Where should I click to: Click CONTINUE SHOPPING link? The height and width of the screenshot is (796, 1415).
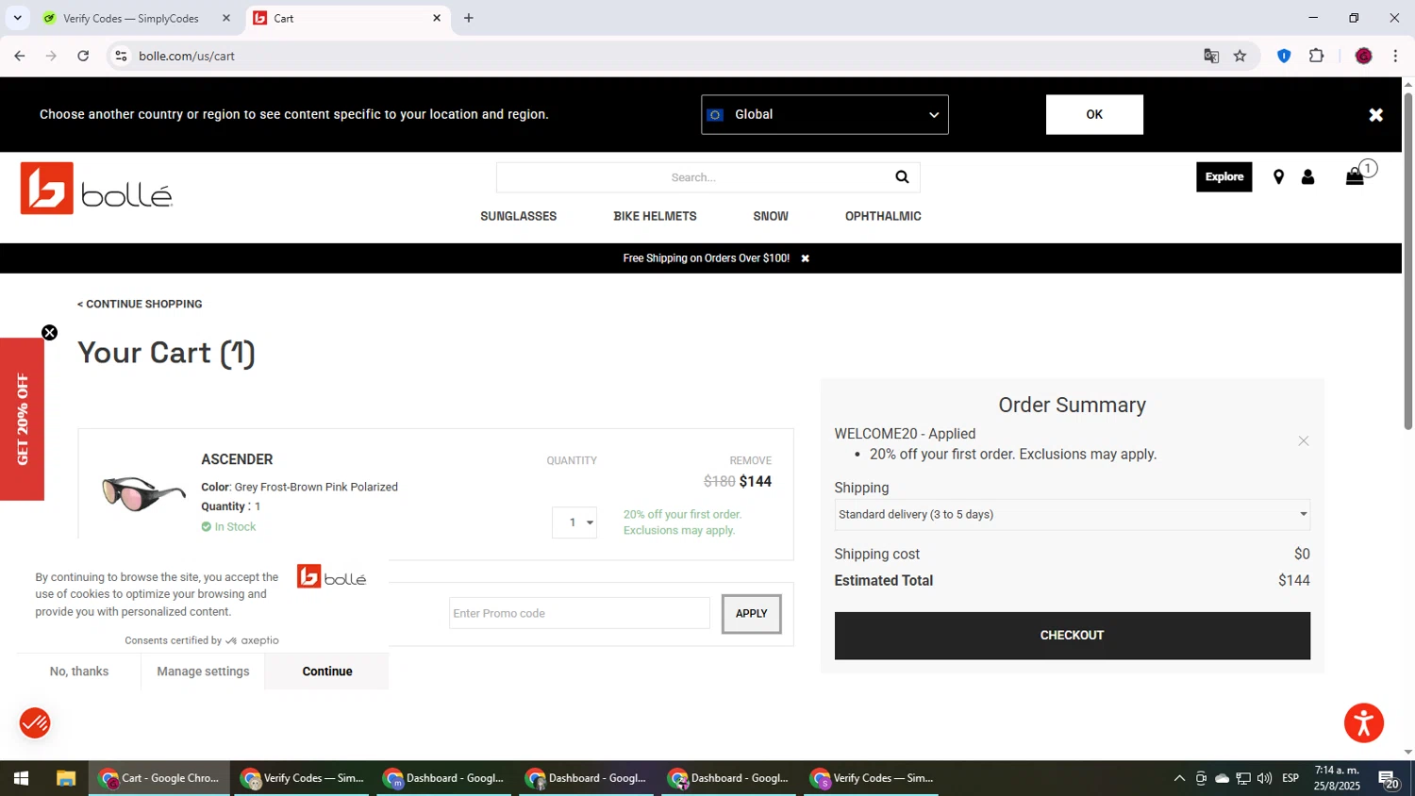tap(140, 305)
